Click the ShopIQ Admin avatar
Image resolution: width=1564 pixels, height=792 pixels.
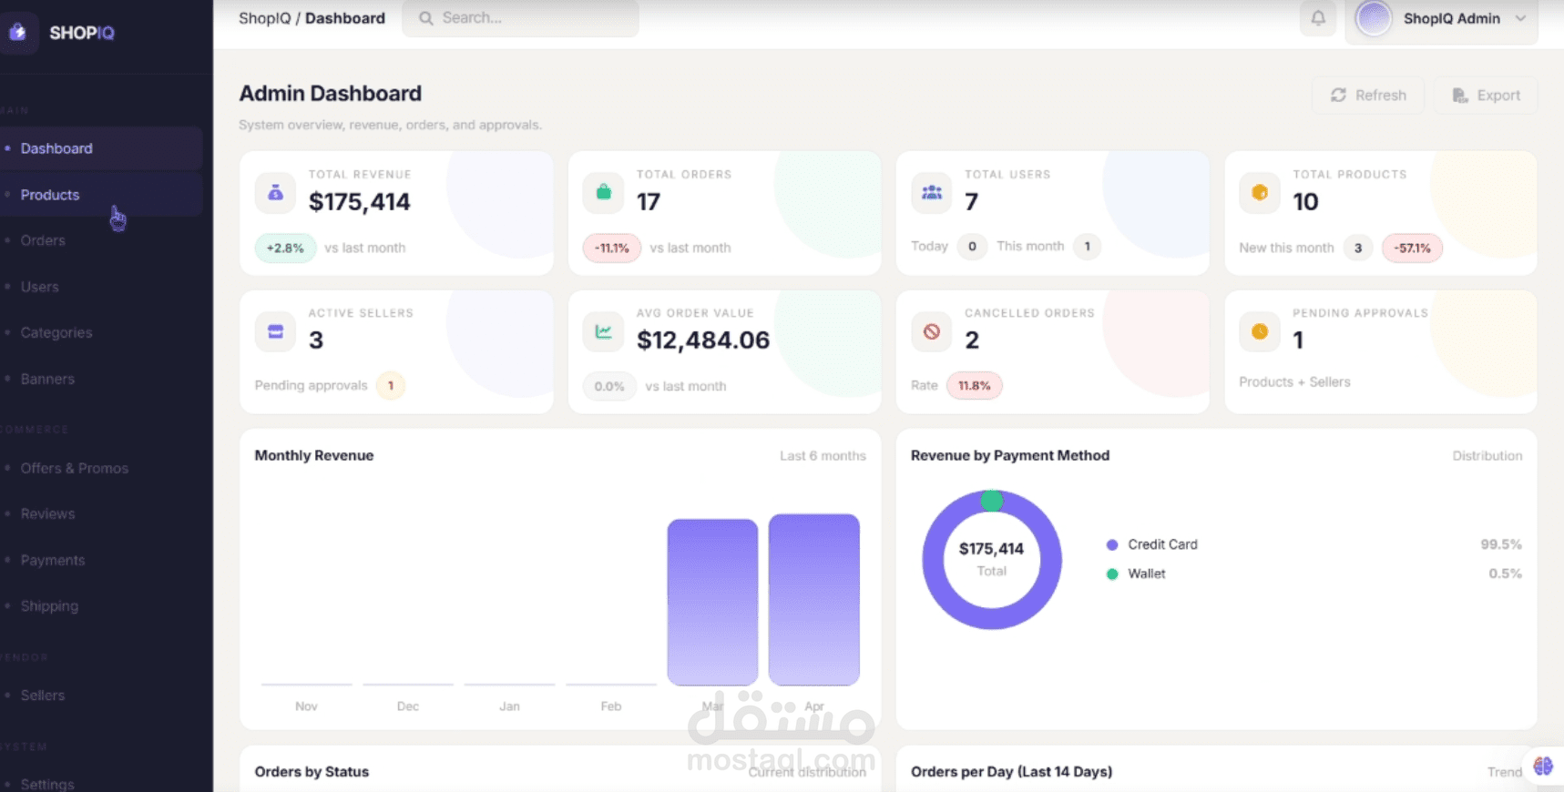tap(1374, 18)
